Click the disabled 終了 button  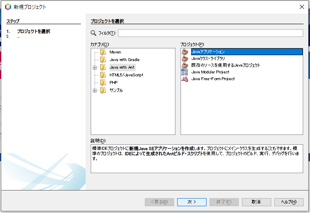224,202
